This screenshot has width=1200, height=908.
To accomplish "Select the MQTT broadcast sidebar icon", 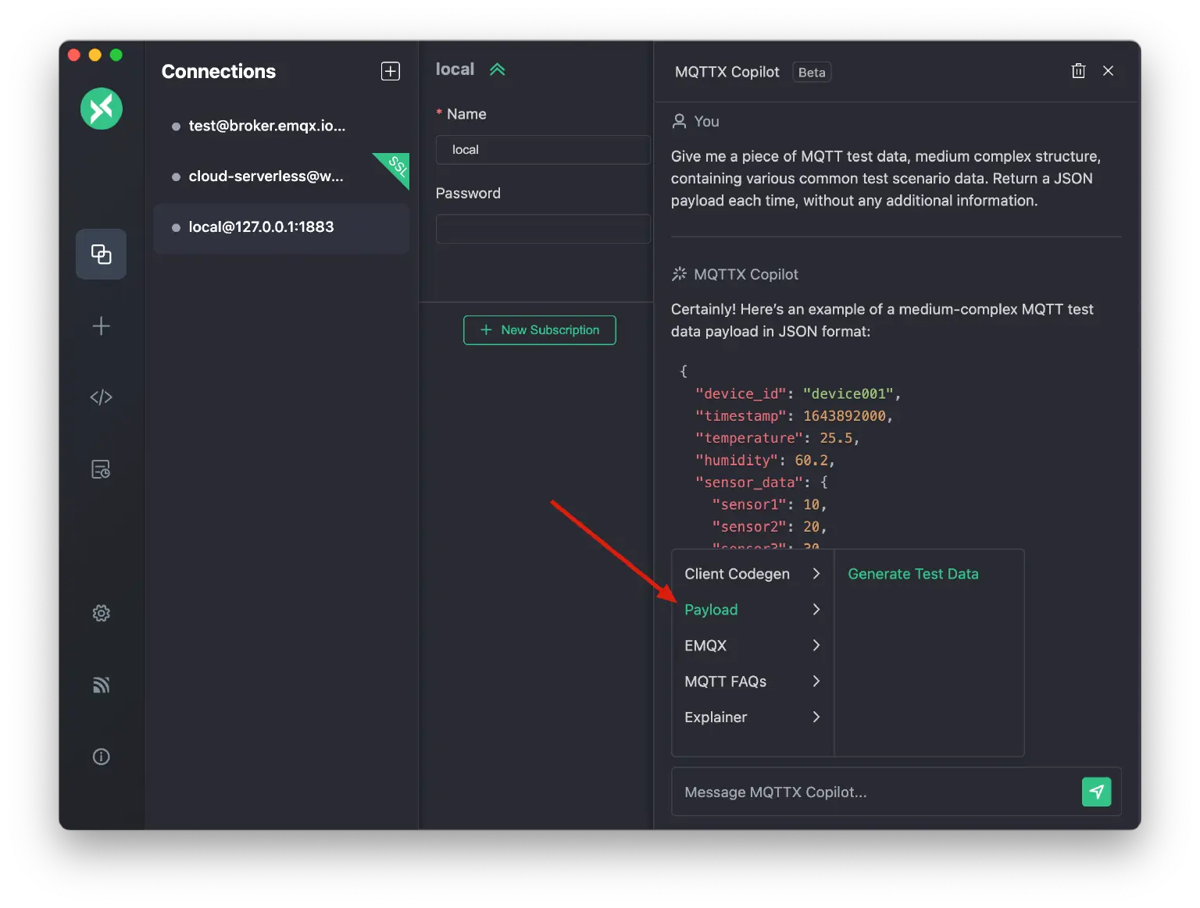I will pos(101,685).
